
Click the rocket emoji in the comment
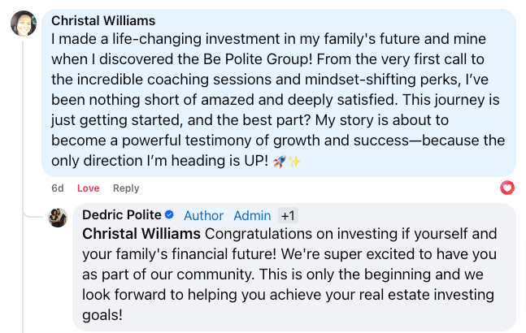tap(280, 162)
